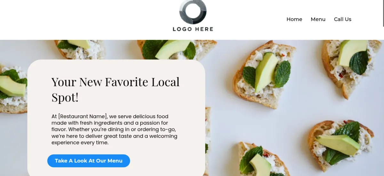Click the blank card space right of the blue button

166,161
